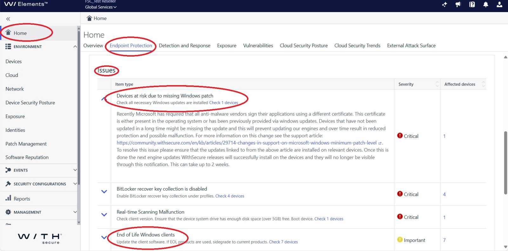Collapse the missing Windows patch issue row
The height and width of the screenshot is (251, 508).
104,99
